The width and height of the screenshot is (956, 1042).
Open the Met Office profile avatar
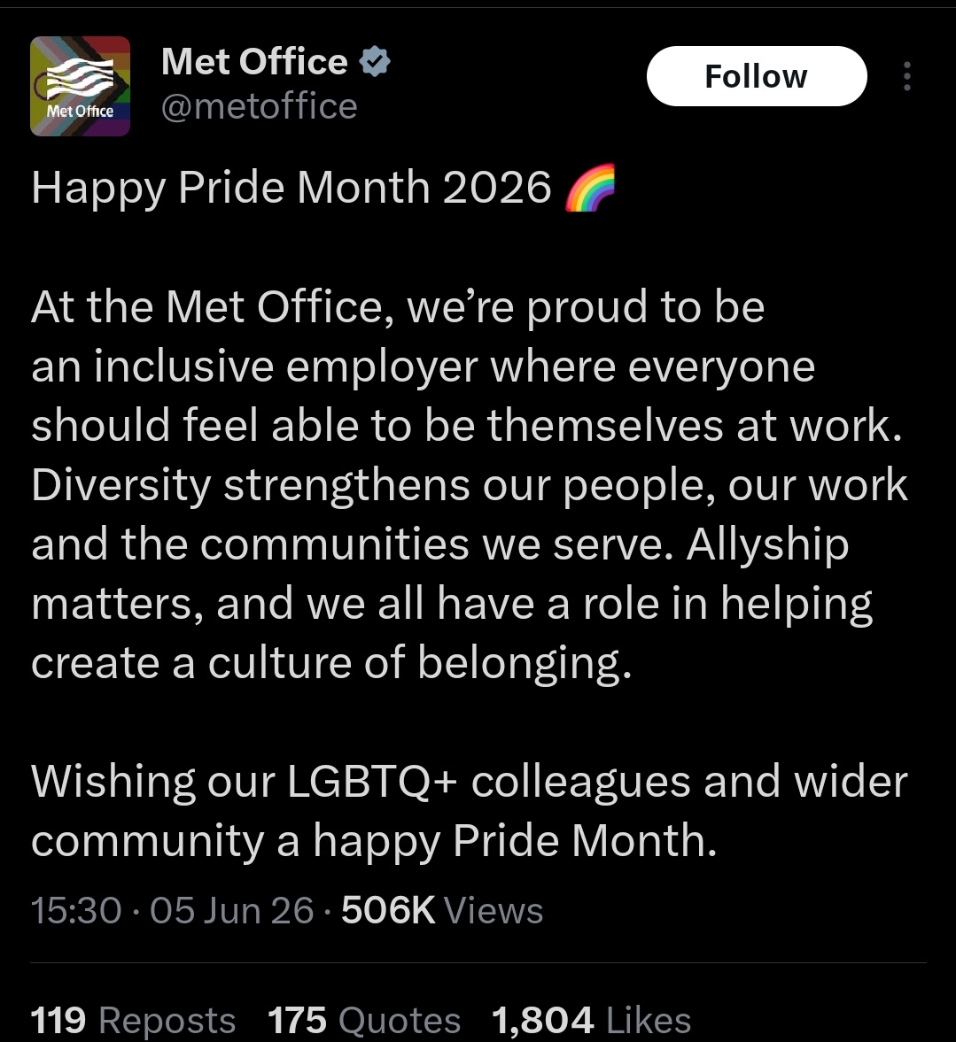pos(80,87)
